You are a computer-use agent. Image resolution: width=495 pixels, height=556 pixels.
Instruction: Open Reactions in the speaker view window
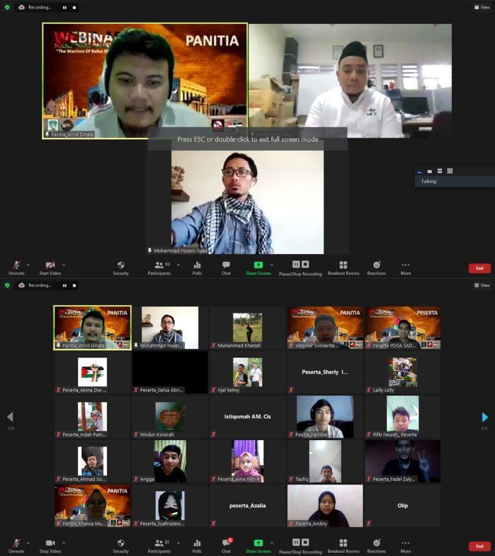pyautogui.click(x=376, y=268)
